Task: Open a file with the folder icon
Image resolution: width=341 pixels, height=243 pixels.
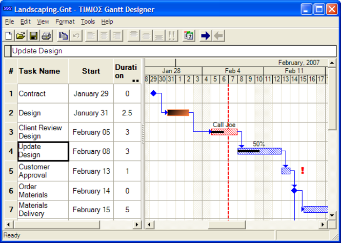Action: click(x=21, y=35)
